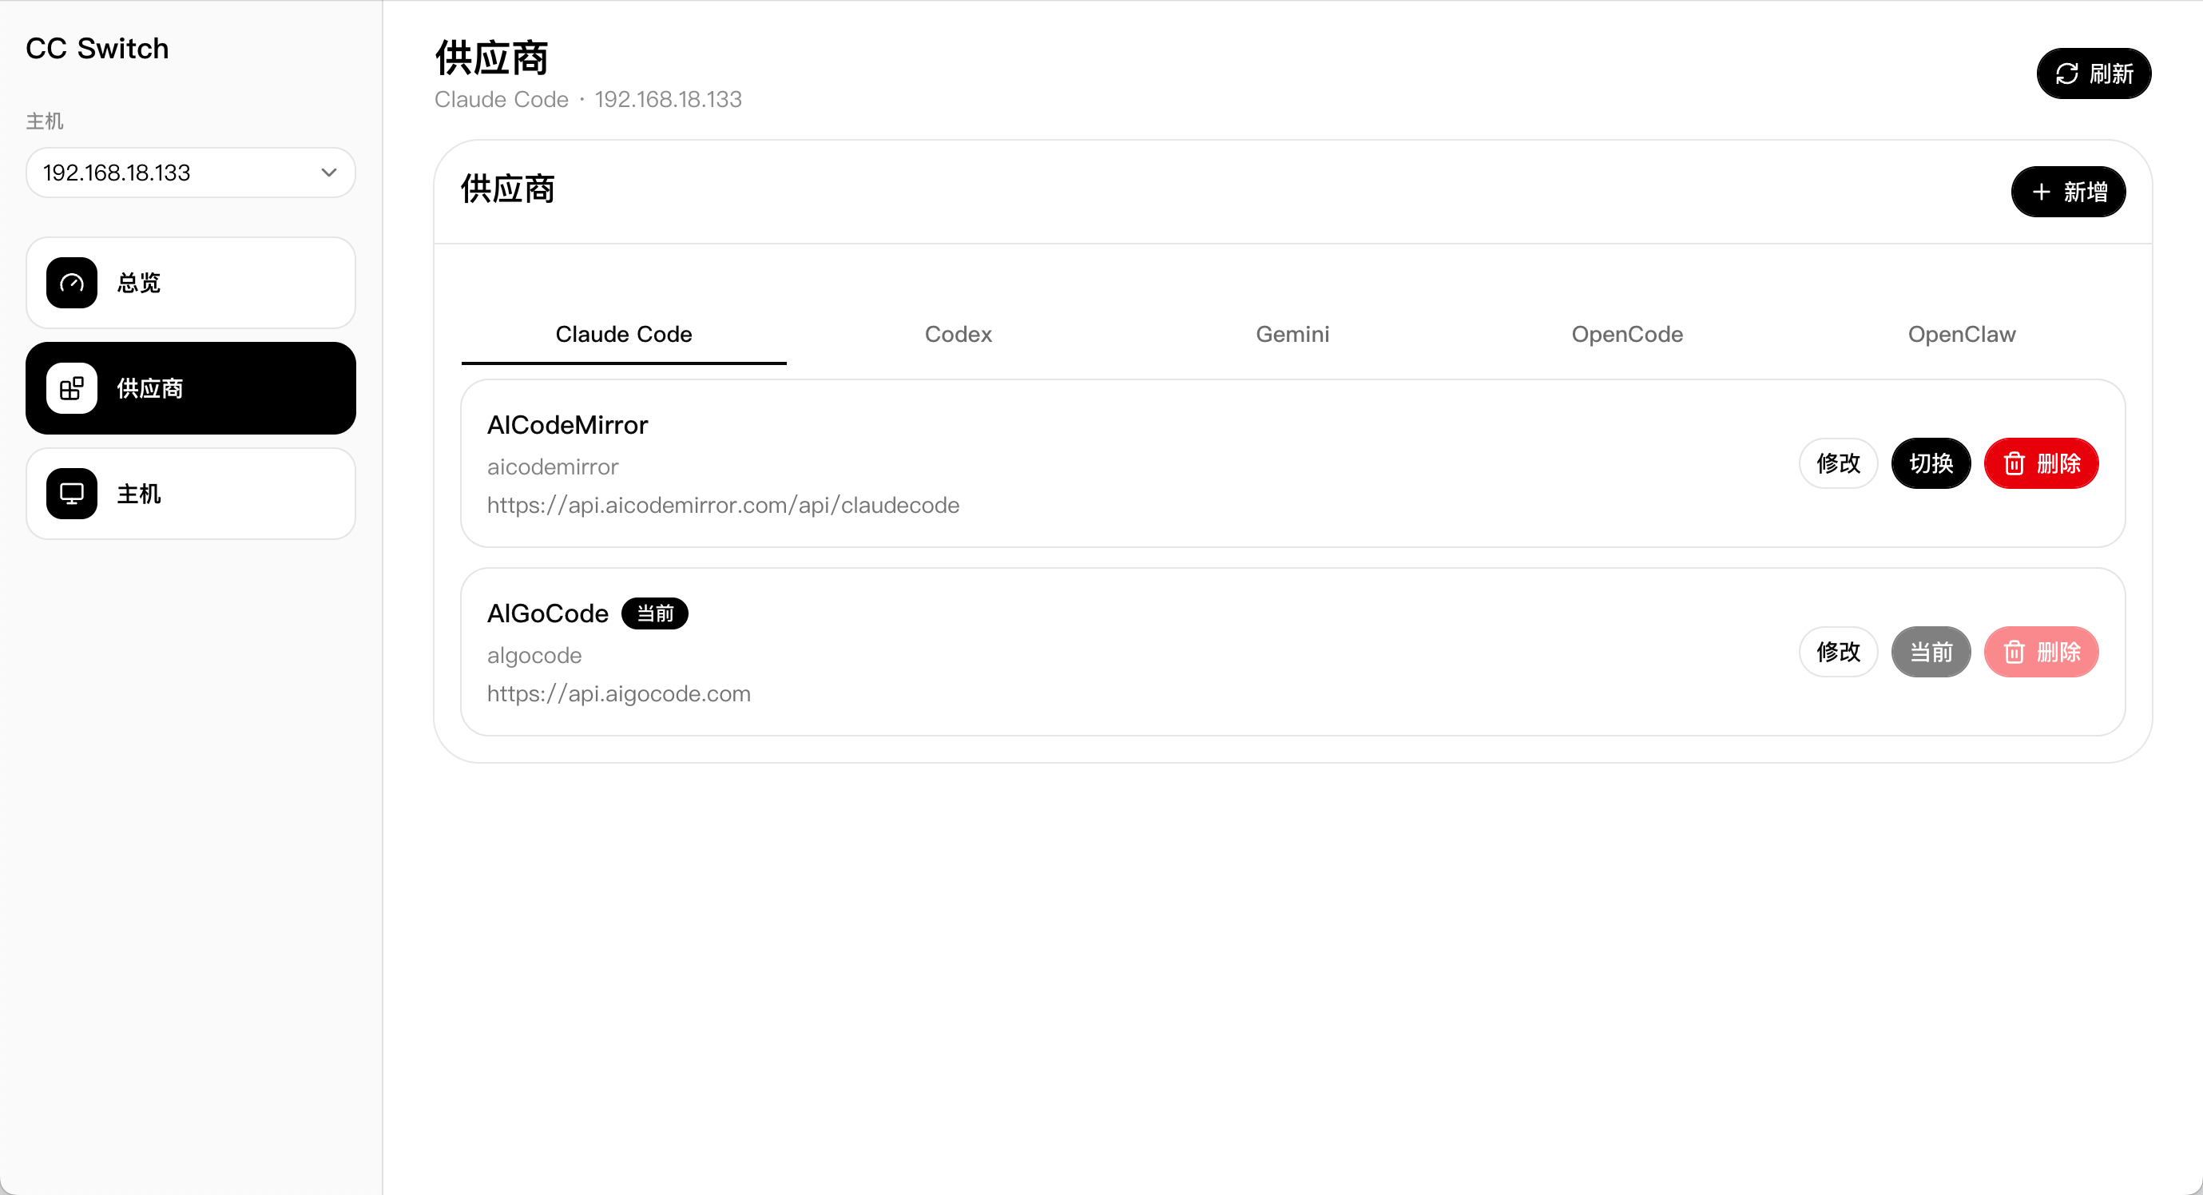Click trash icon in AIGoCode delete button
Image resolution: width=2203 pixels, height=1195 pixels.
click(2014, 652)
